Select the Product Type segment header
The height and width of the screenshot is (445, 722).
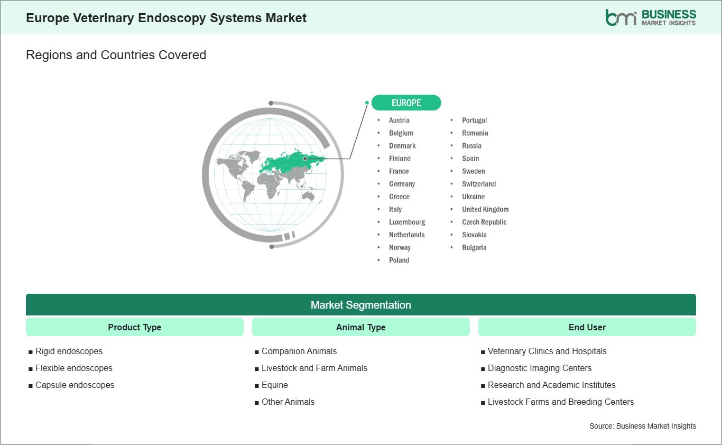(x=135, y=327)
